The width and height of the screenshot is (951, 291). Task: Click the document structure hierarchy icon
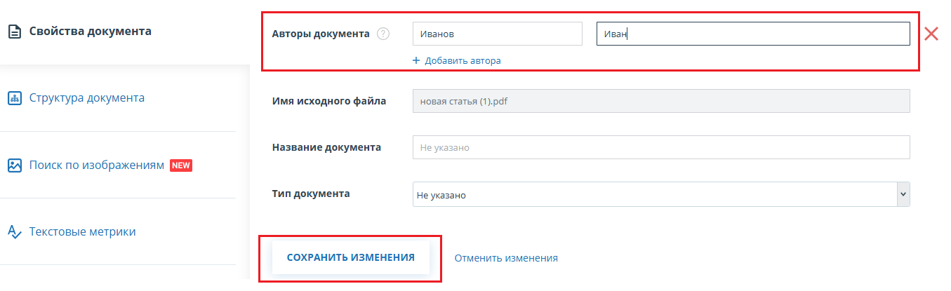tap(14, 98)
